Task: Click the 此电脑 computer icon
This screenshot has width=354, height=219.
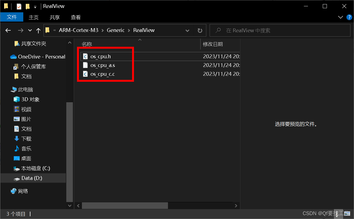Action: pyautogui.click(x=13, y=89)
